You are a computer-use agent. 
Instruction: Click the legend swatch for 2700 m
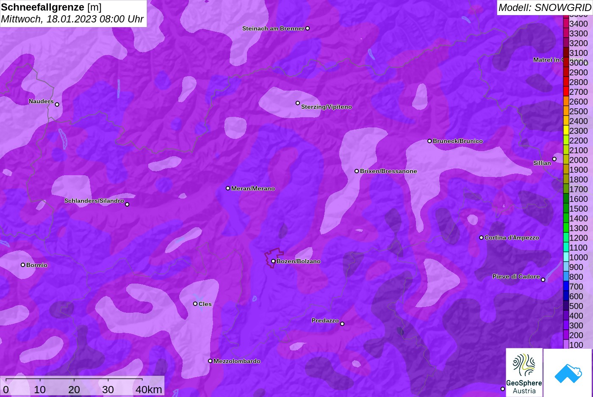click(566, 92)
